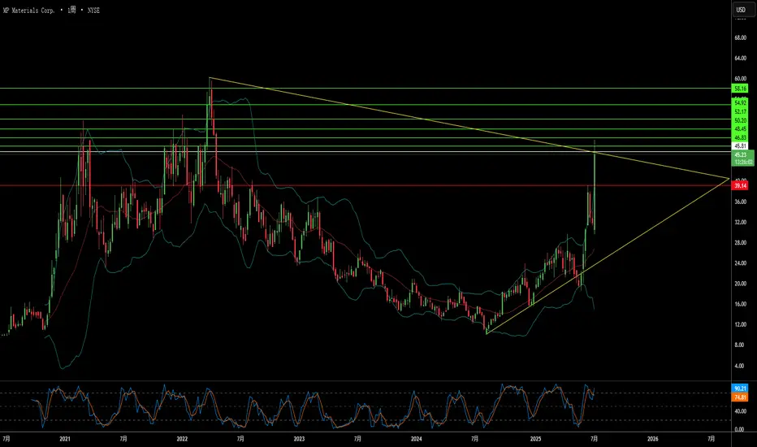The width and height of the screenshot is (757, 447).
Task: Select the 58.16 green price label
Action: 740,89
